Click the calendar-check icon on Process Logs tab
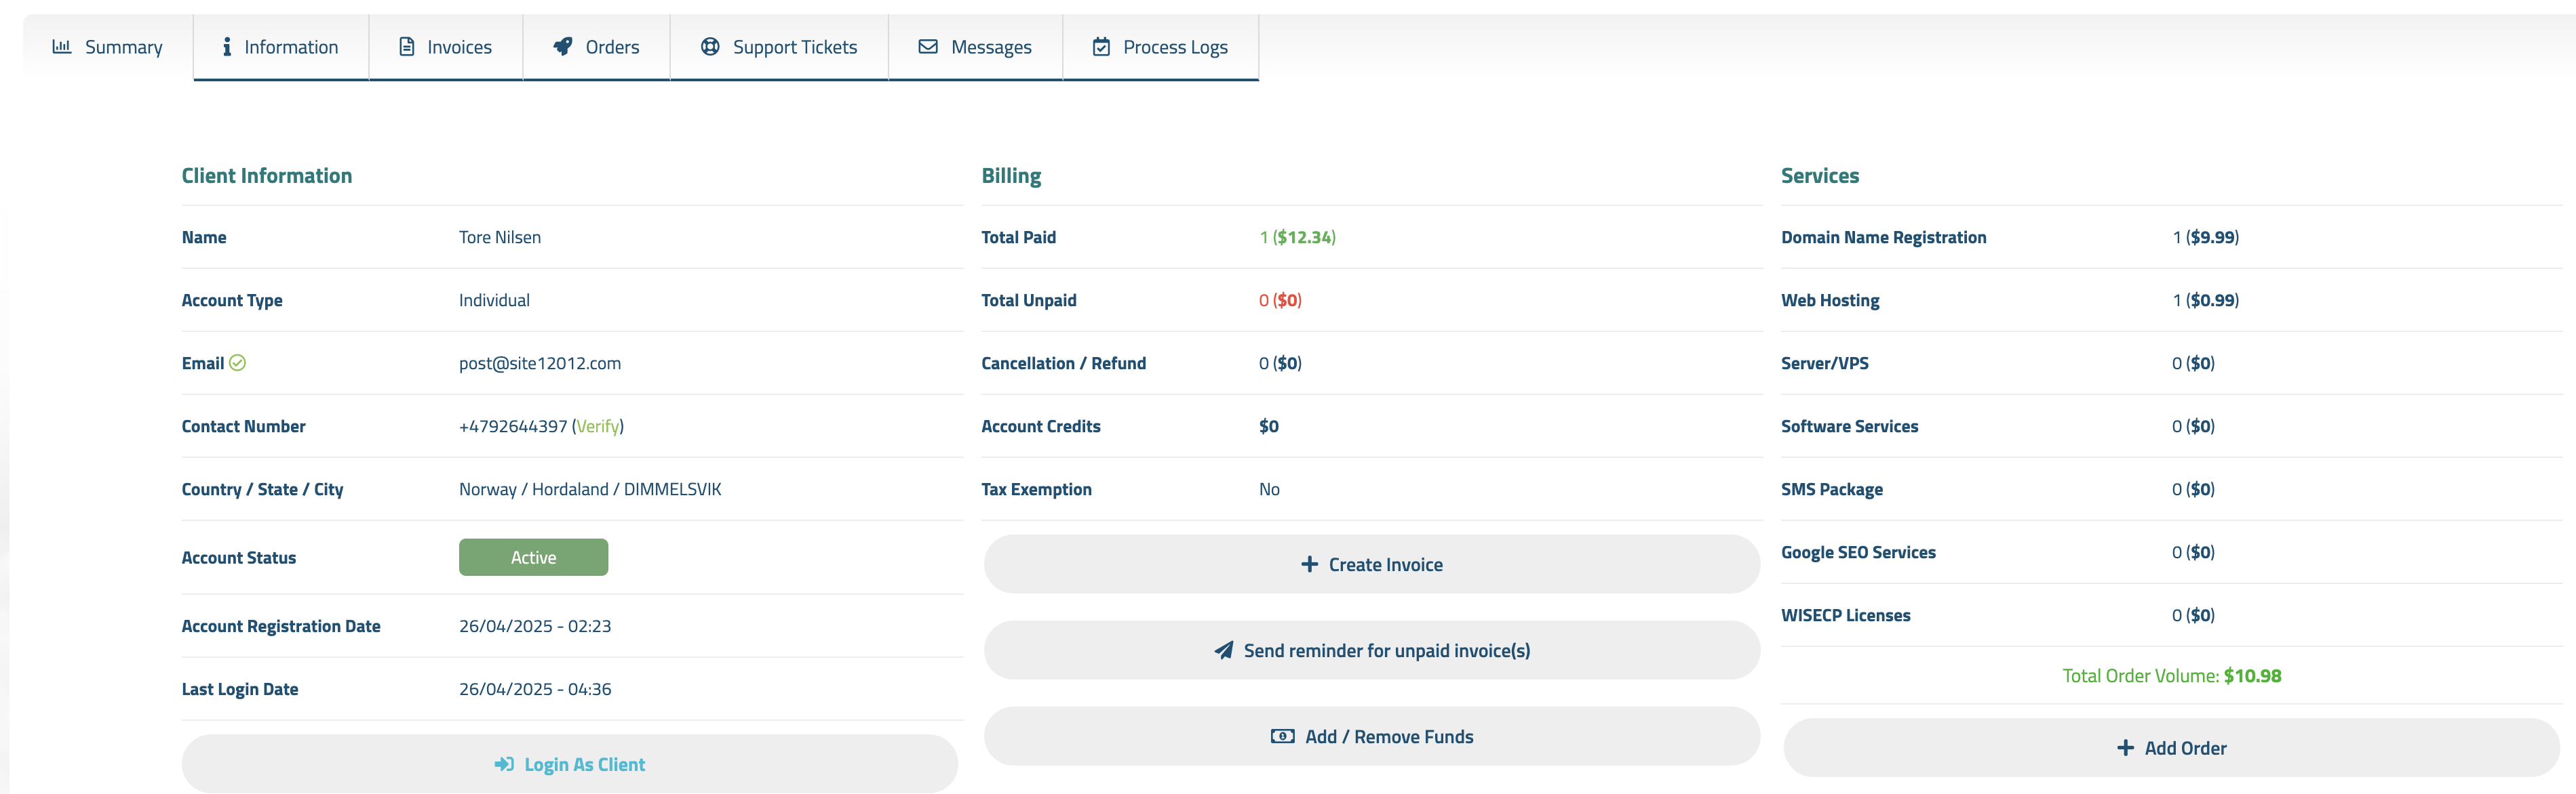The width and height of the screenshot is (2576, 794). point(1101,47)
